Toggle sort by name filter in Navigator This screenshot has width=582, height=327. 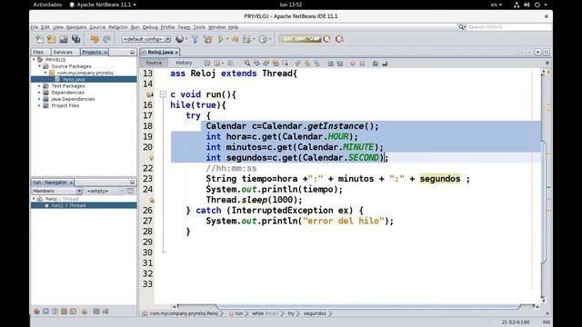click(96, 312)
